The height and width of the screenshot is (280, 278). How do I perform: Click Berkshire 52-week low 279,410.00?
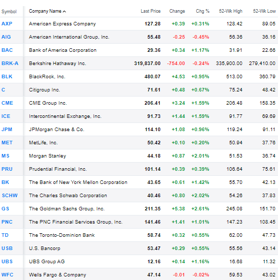point(262,64)
